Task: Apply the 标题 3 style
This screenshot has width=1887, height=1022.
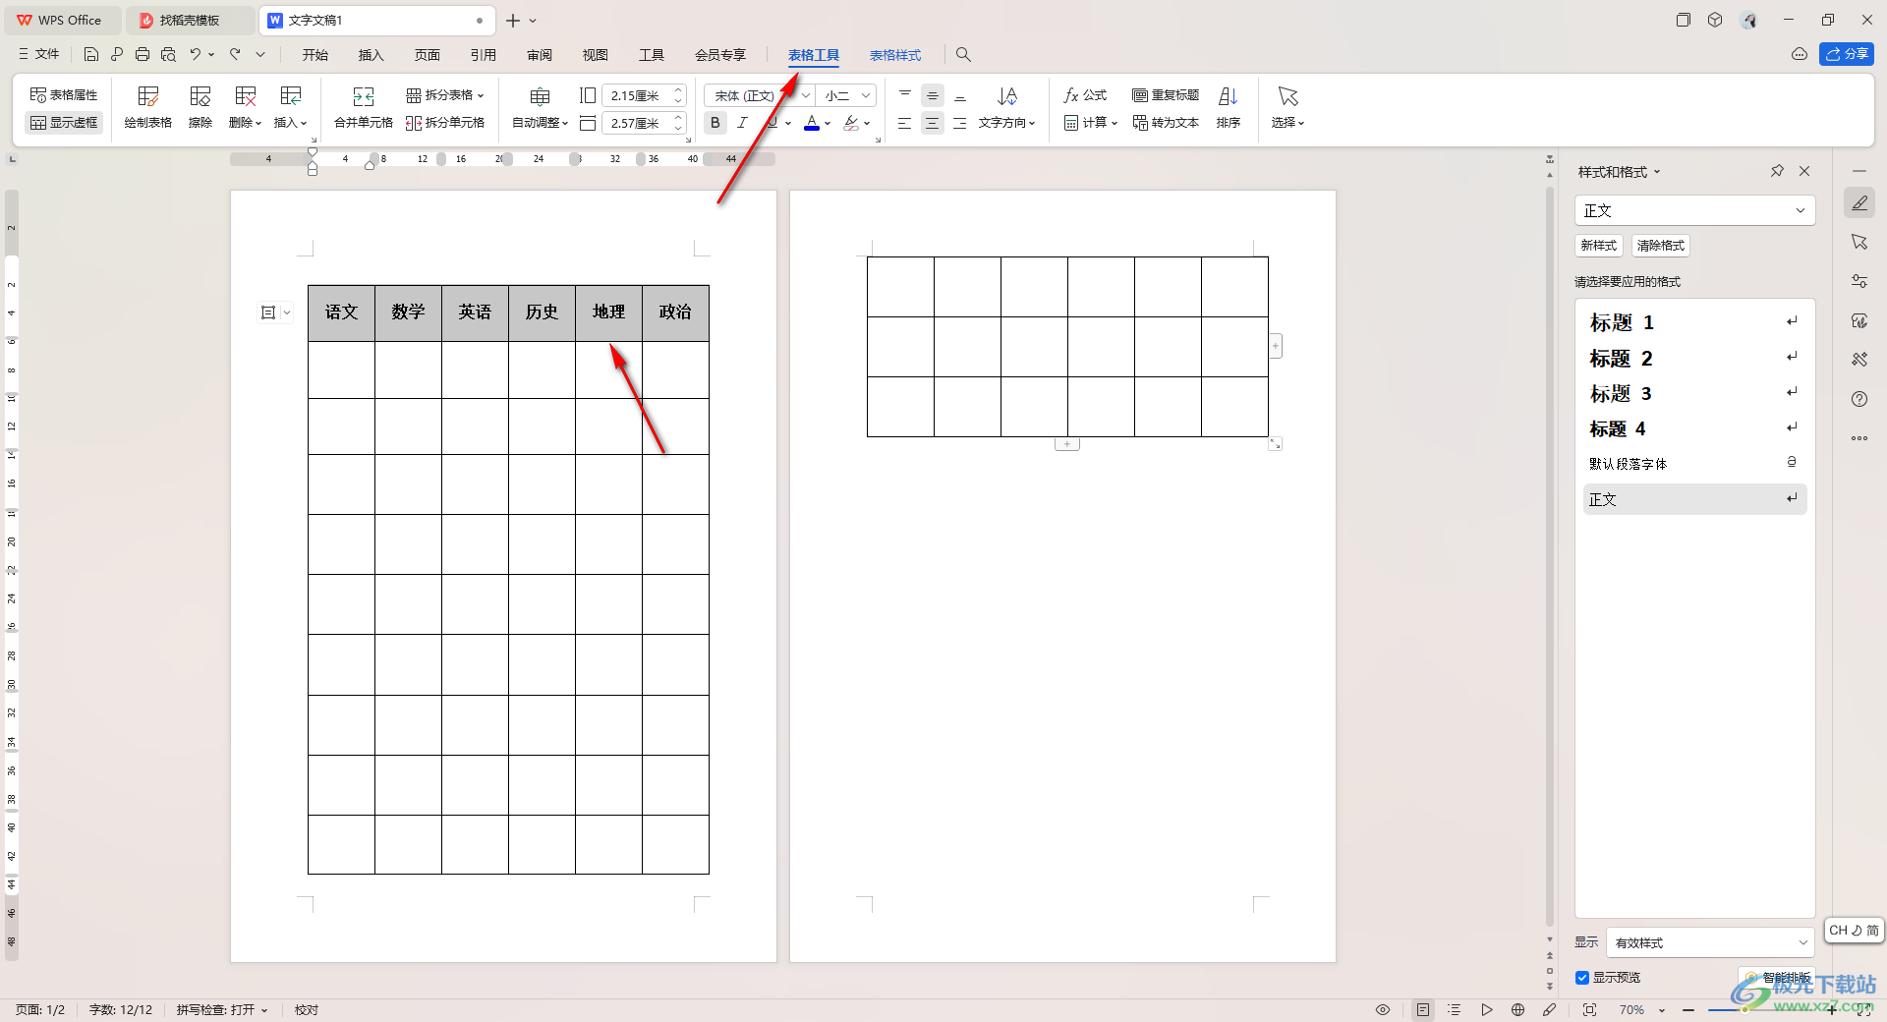Action: [x=1694, y=393]
